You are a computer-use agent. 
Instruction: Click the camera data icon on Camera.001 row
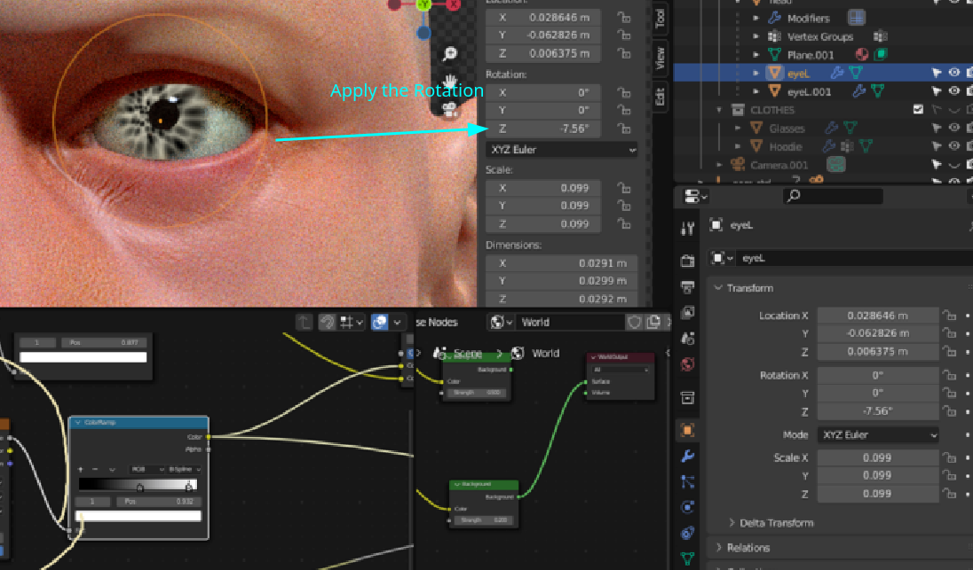coord(836,165)
